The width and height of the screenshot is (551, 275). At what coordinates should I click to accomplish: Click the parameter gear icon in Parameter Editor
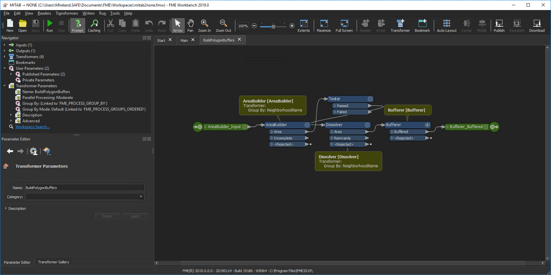click(34, 151)
